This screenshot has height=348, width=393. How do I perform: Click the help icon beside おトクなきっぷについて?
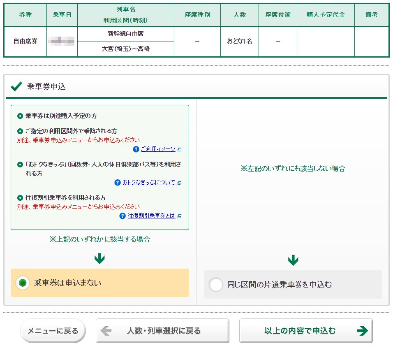(x=118, y=183)
